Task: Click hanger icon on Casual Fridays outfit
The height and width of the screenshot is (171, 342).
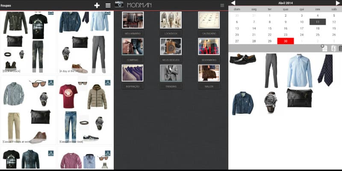Action: pos(51,82)
